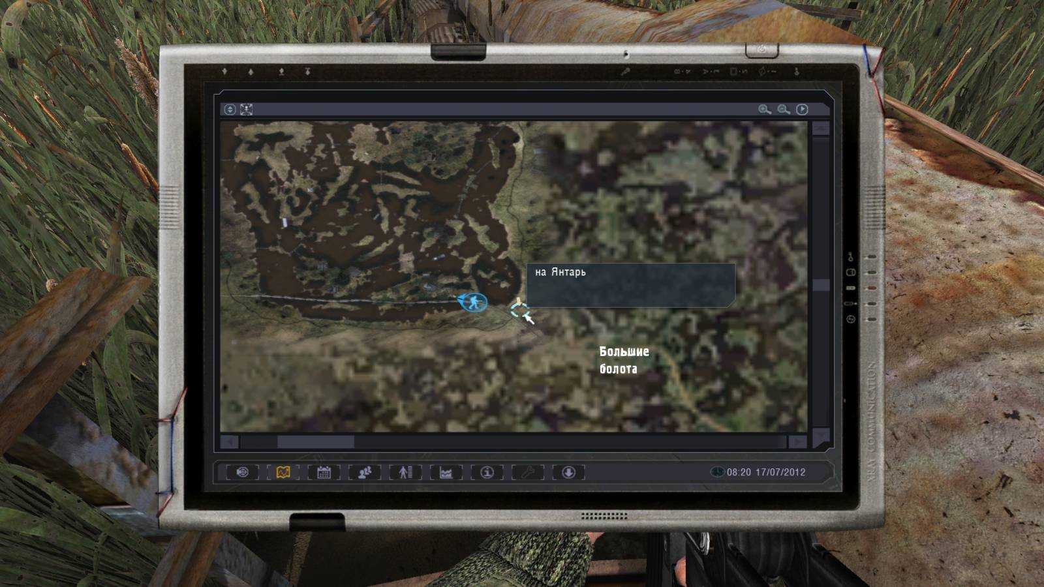Toggle the up-down arrows map icon
Screen dimensions: 1044x587
click(x=230, y=110)
